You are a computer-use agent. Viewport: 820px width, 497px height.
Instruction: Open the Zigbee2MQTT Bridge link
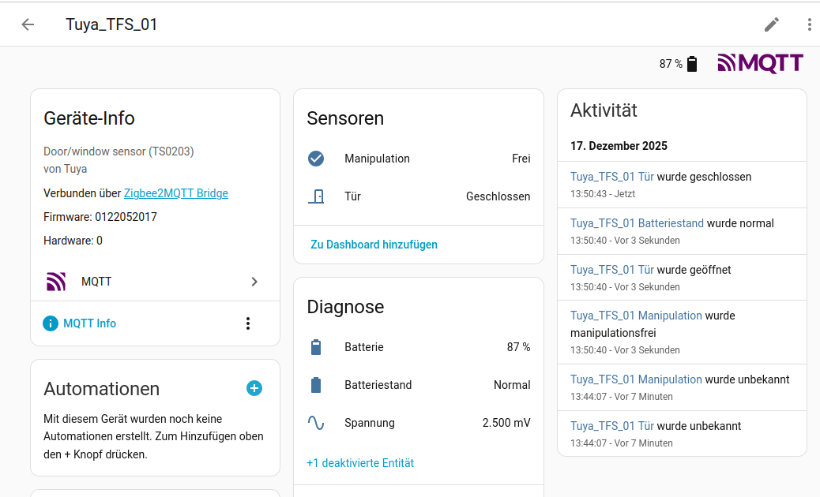pos(175,193)
